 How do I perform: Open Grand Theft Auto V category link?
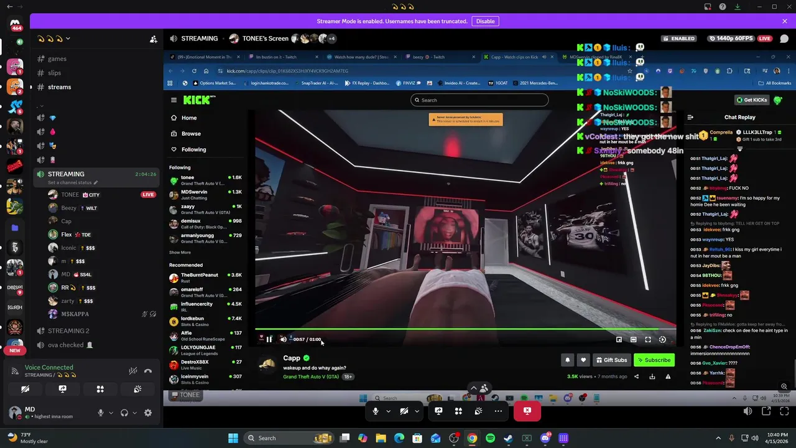(311, 376)
